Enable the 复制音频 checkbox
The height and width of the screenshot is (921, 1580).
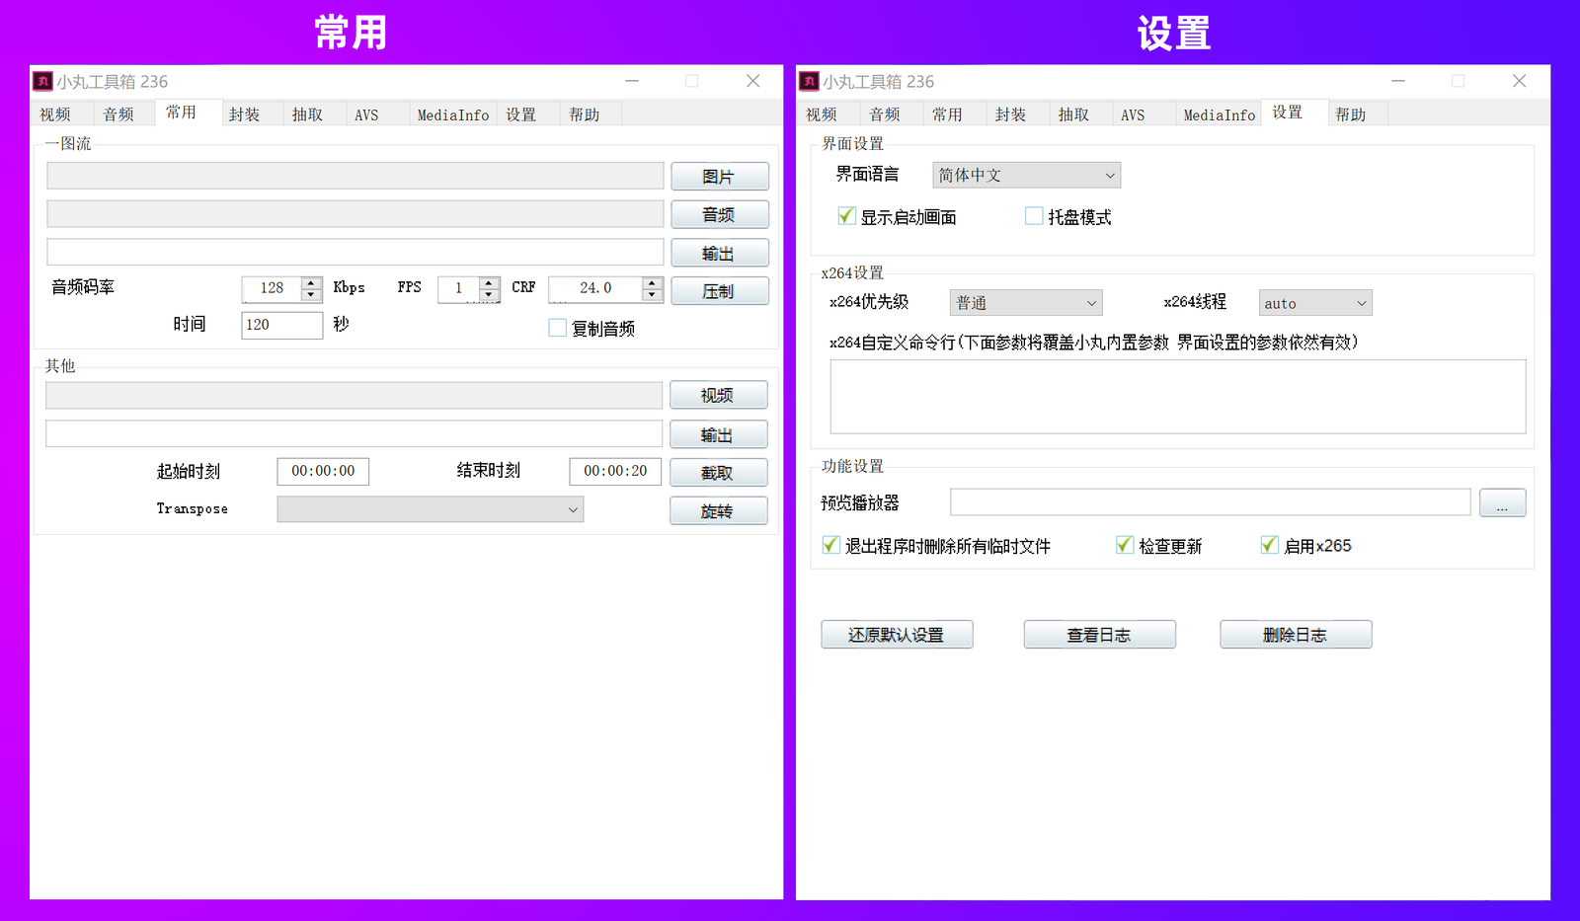tap(557, 328)
